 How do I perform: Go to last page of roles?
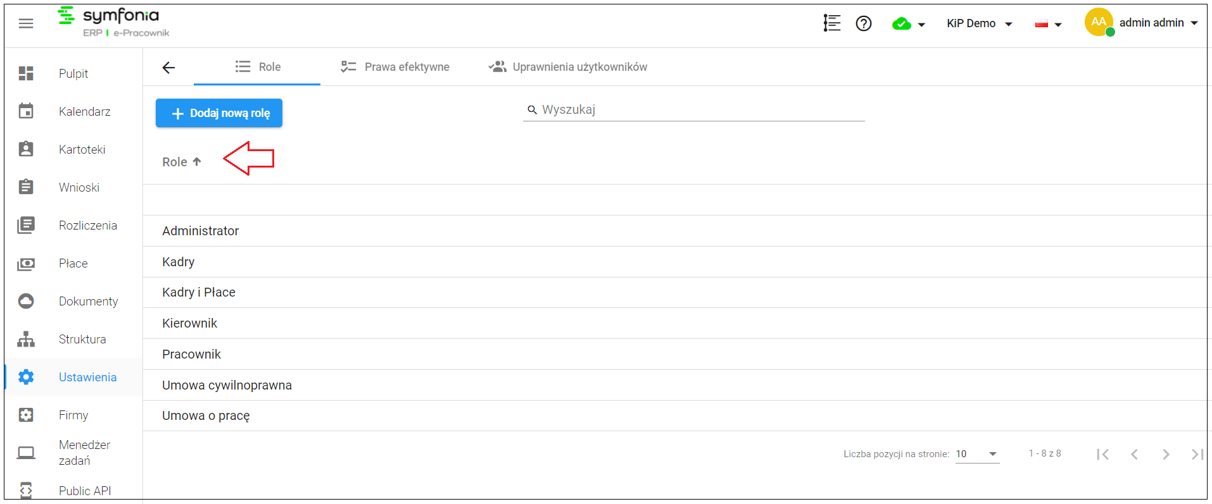click(1197, 454)
